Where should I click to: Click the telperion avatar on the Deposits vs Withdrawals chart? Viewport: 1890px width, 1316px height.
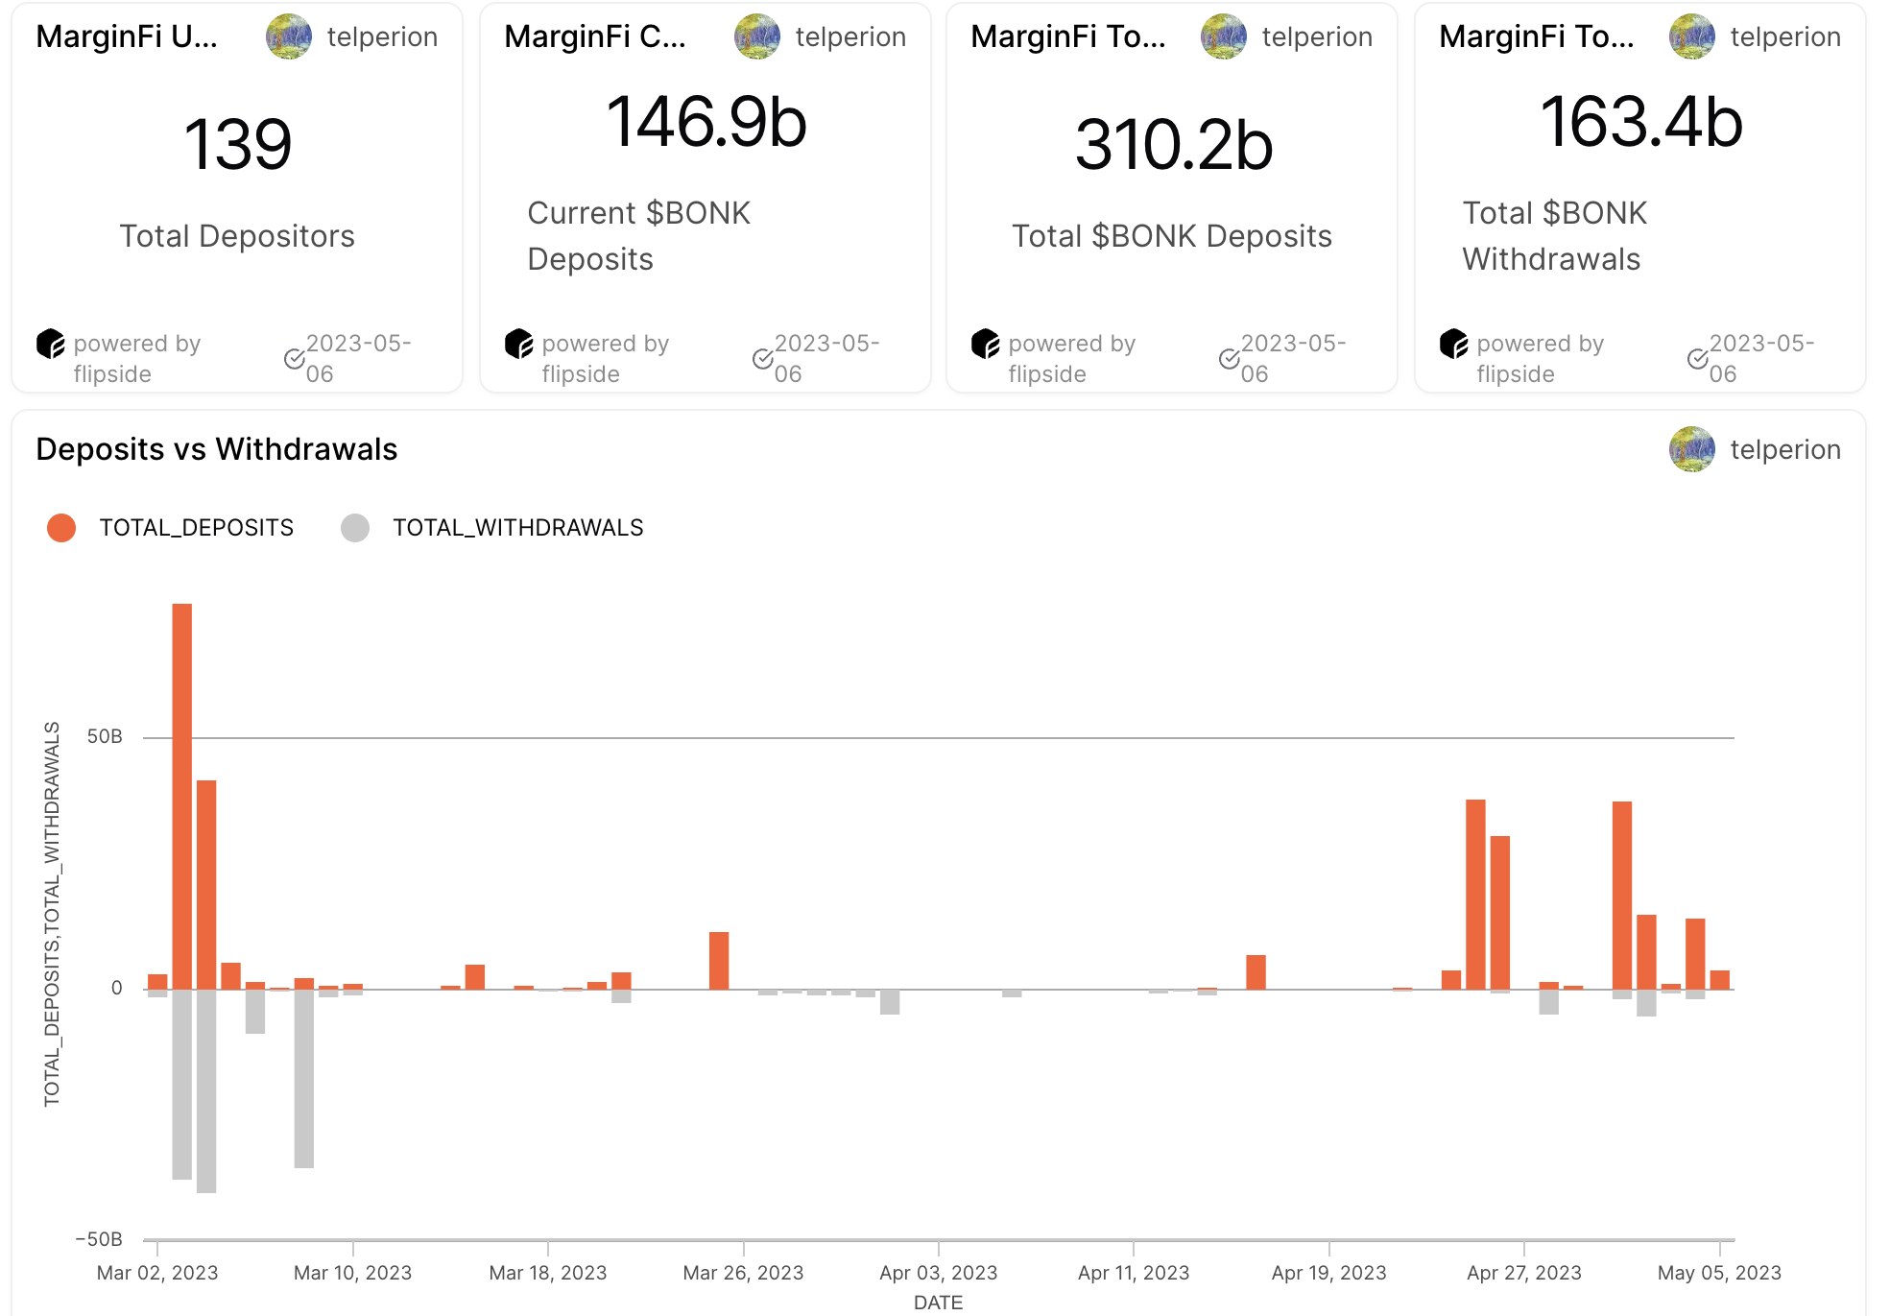pyautogui.click(x=1692, y=449)
